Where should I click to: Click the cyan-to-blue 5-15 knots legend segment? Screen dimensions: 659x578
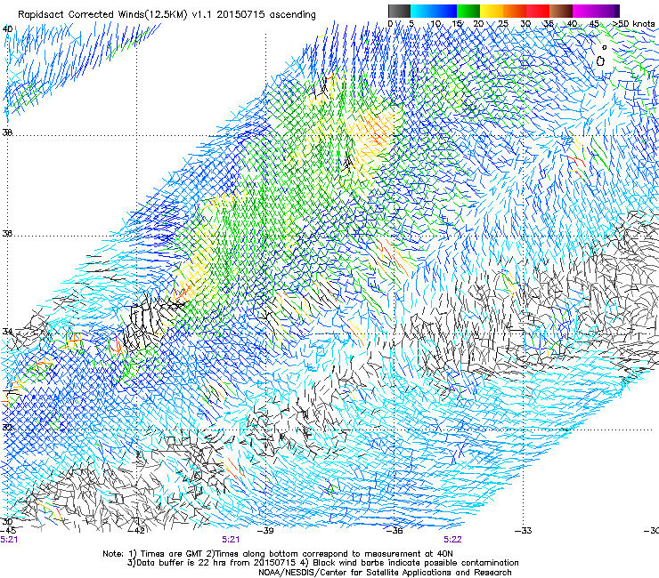click(x=434, y=11)
